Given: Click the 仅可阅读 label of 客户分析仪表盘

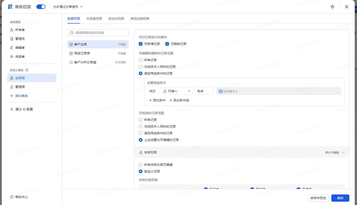Looking at the screenshot, I should click(121, 62).
